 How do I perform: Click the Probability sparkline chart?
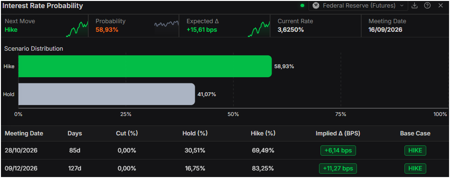tap(167, 24)
